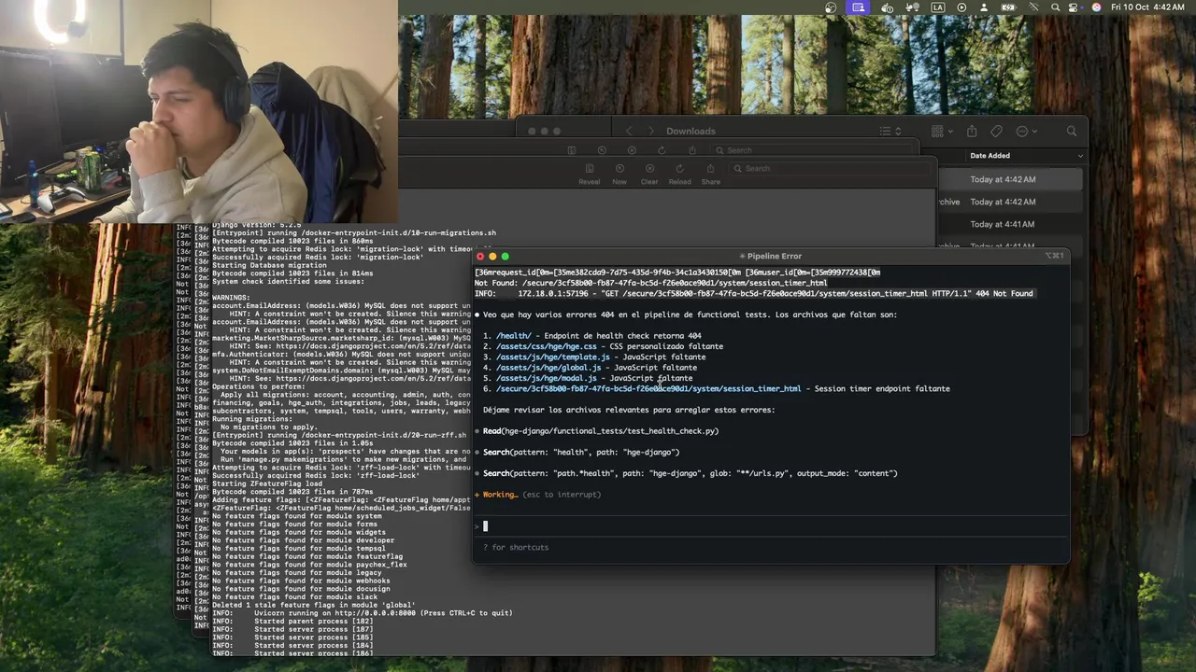Click the LA input source menu icon
The image size is (1196, 672).
938,7
